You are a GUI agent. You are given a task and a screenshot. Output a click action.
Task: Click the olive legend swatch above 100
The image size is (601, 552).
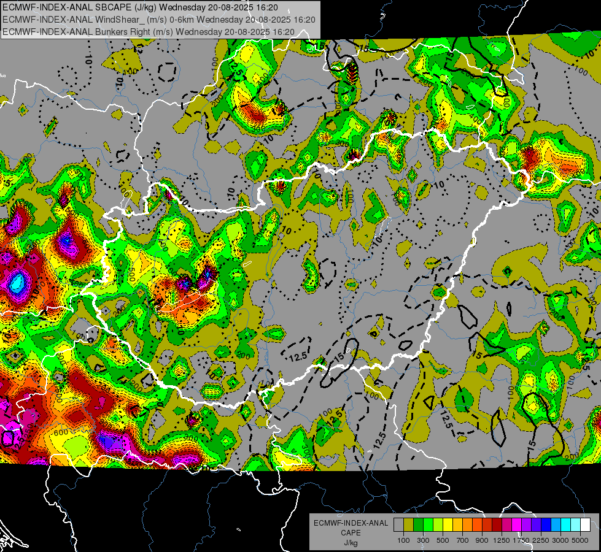(409, 525)
